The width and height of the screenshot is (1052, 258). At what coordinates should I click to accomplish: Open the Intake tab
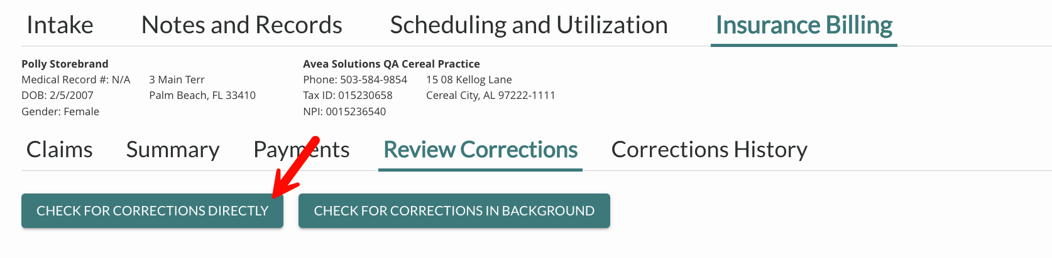(60, 25)
